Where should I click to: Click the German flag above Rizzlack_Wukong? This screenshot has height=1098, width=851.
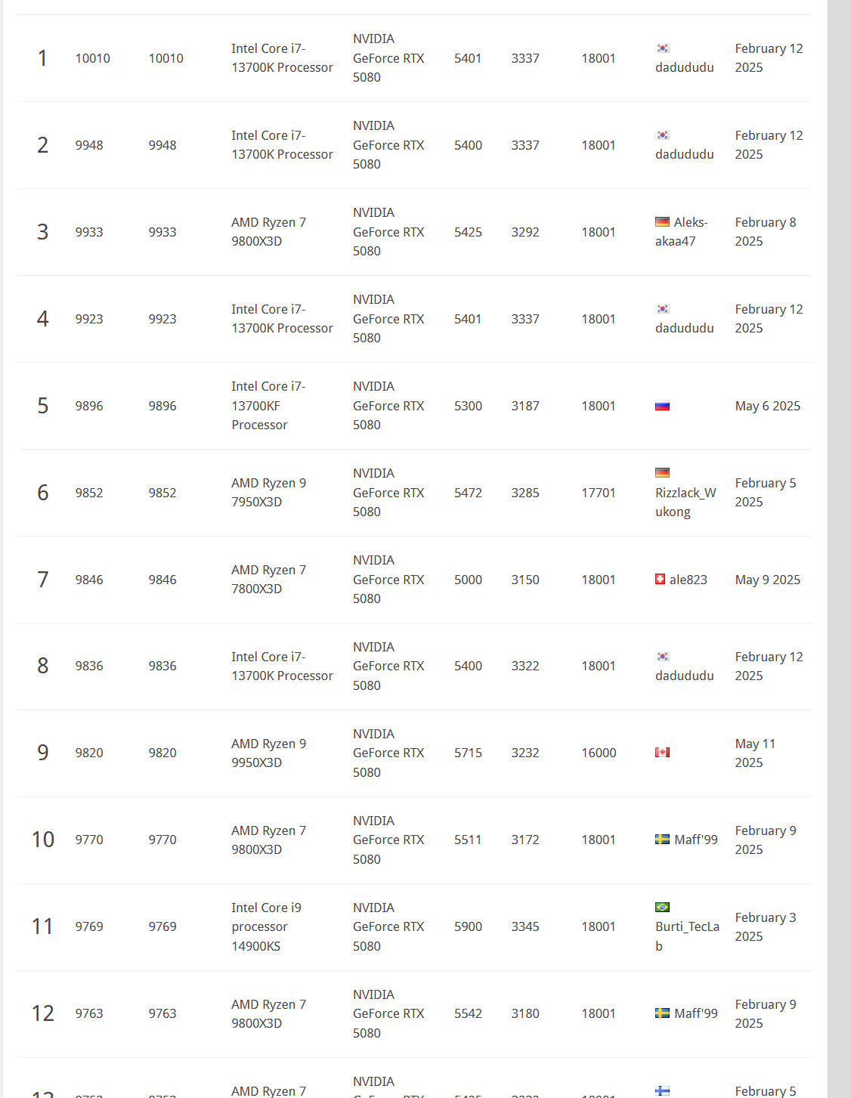pyautogui.click(x=662, y=473)
